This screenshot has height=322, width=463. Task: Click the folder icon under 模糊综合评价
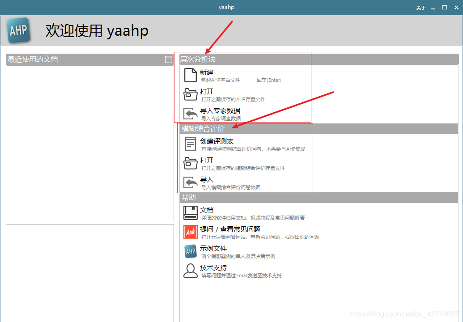click(191, 163)
